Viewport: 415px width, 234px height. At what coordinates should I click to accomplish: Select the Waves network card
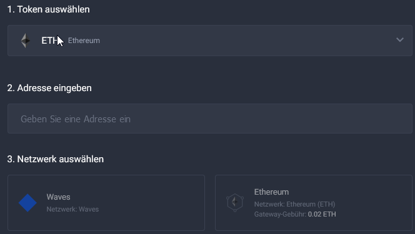106,203
